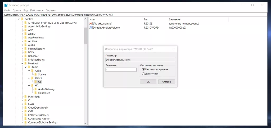
Task: Collapse the A2dp tree node
Action: (x=29, y=71)
